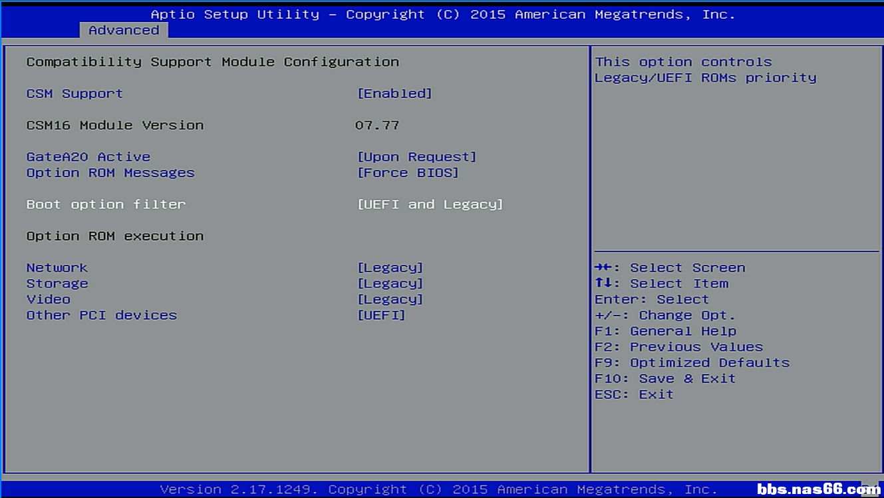Screen dimensions: 884x498
Task: Toggle the Video Legacy value
Action: 390,300
